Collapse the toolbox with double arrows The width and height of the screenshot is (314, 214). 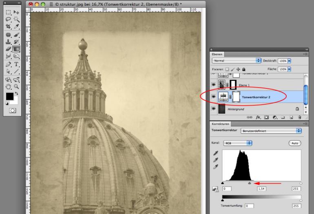pos(19,3)
